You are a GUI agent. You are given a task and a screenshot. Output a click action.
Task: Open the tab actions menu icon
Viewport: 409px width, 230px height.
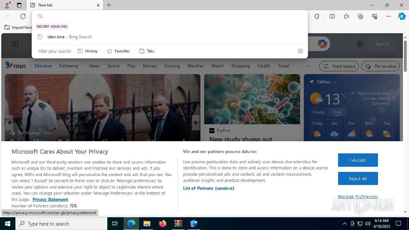point(19,5)
